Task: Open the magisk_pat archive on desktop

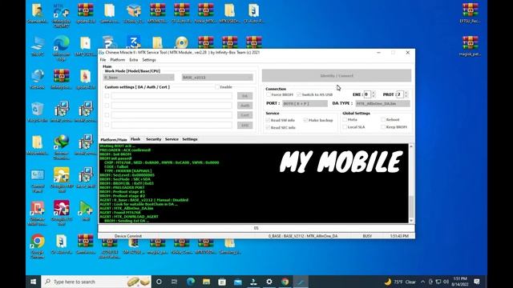Action: 470,46
